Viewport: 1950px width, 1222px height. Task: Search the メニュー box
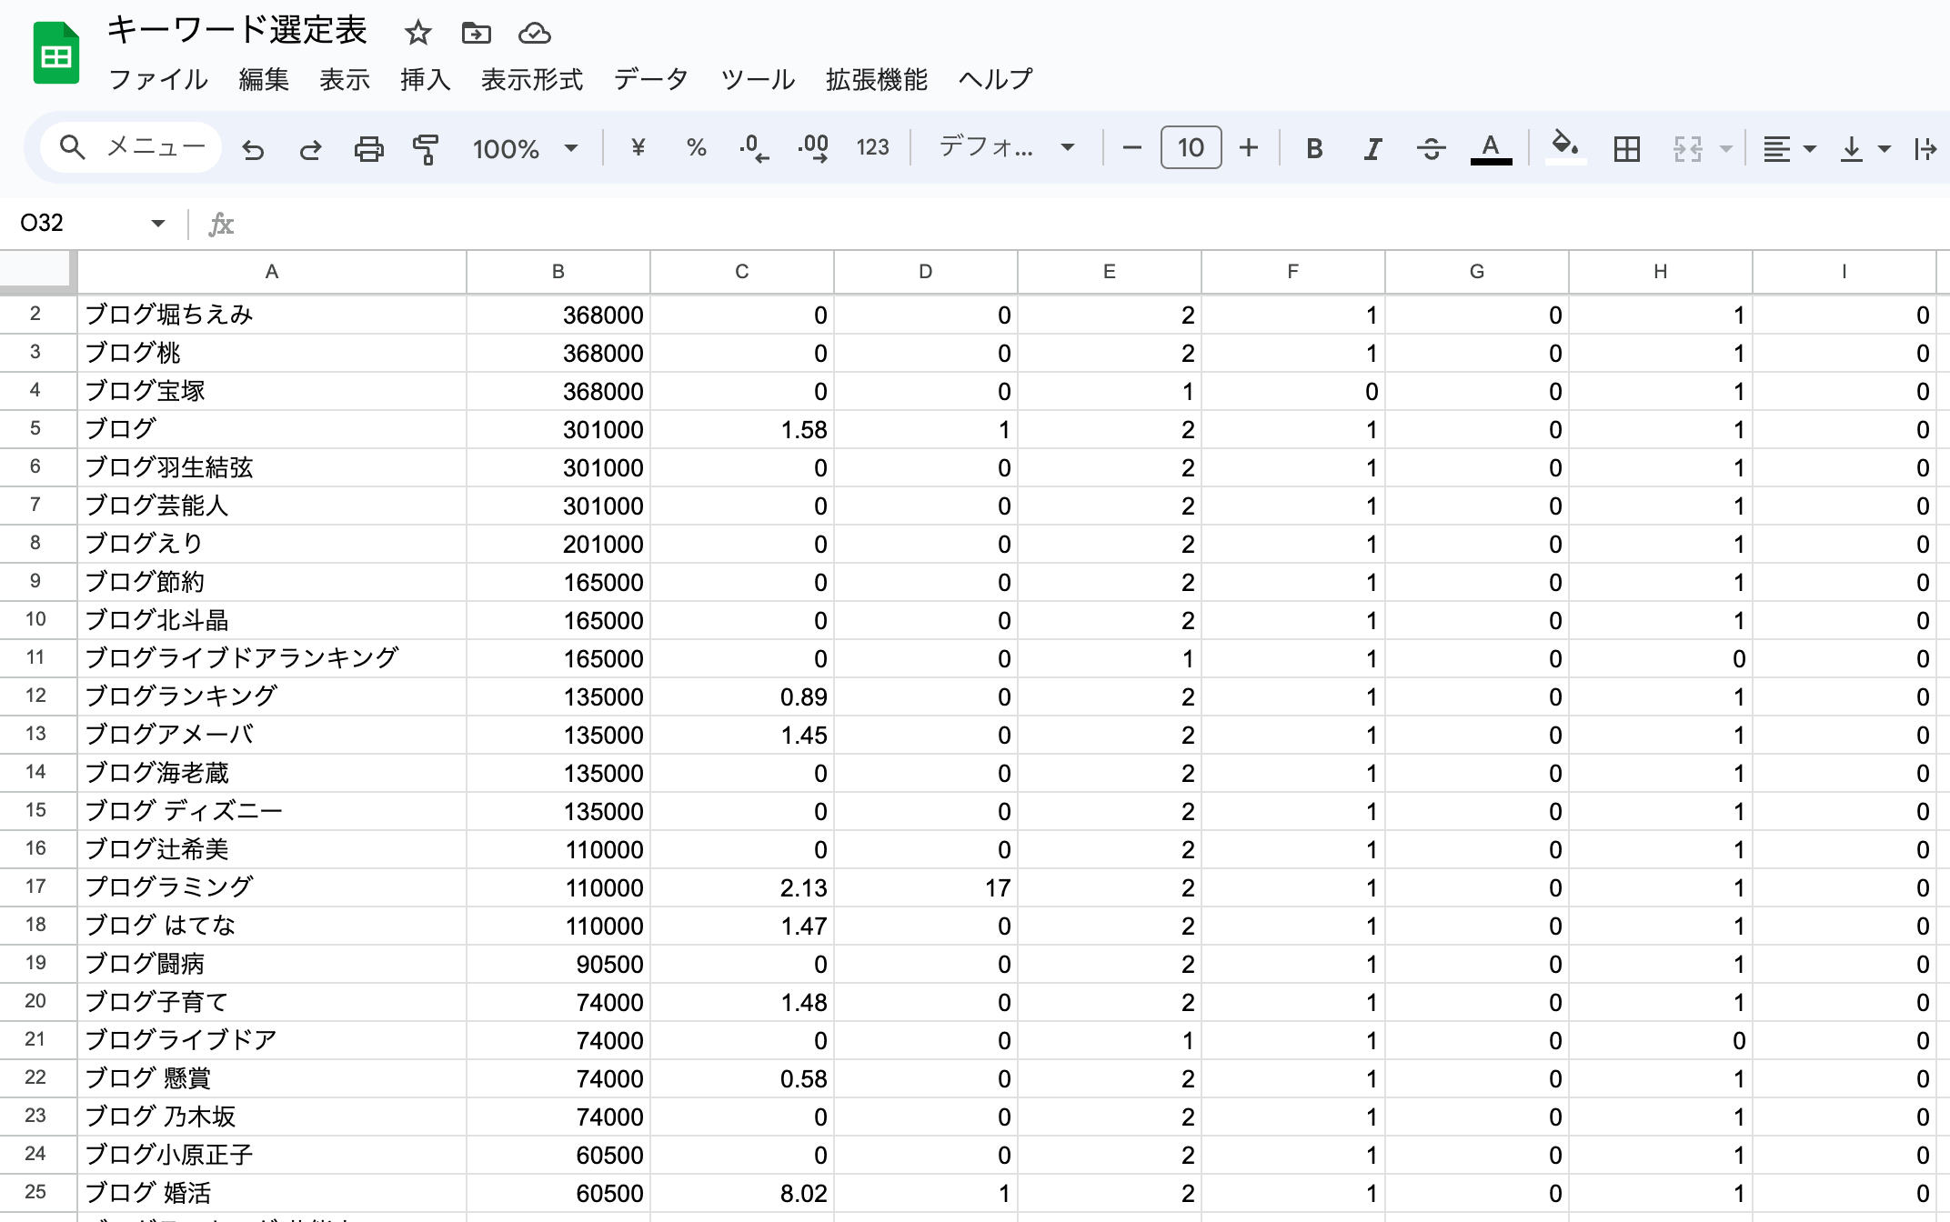[x=133, y=146]
